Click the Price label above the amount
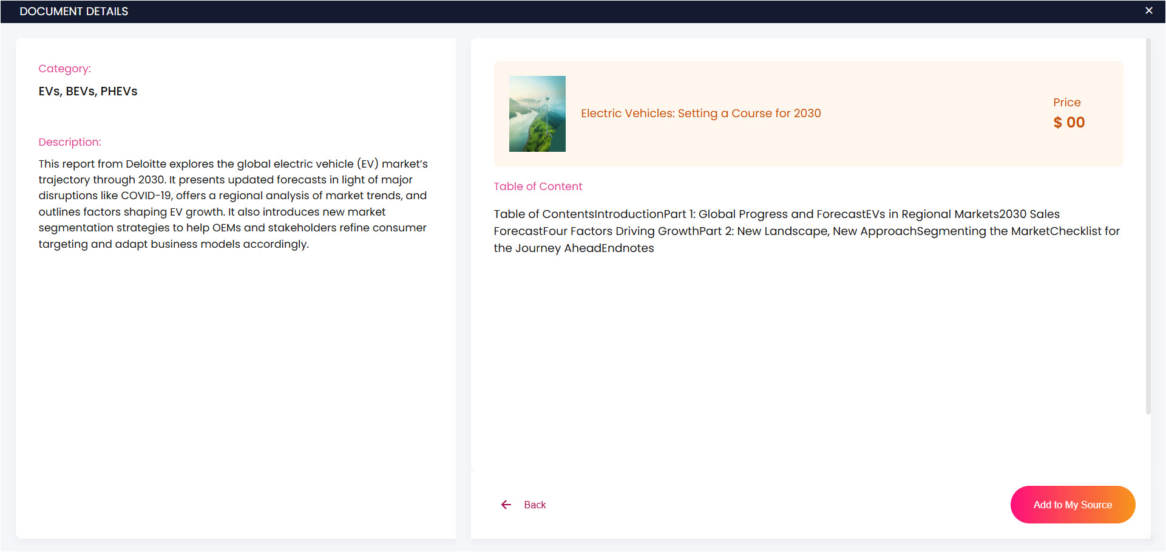The image size is (1166, 552). point(1066,103)
